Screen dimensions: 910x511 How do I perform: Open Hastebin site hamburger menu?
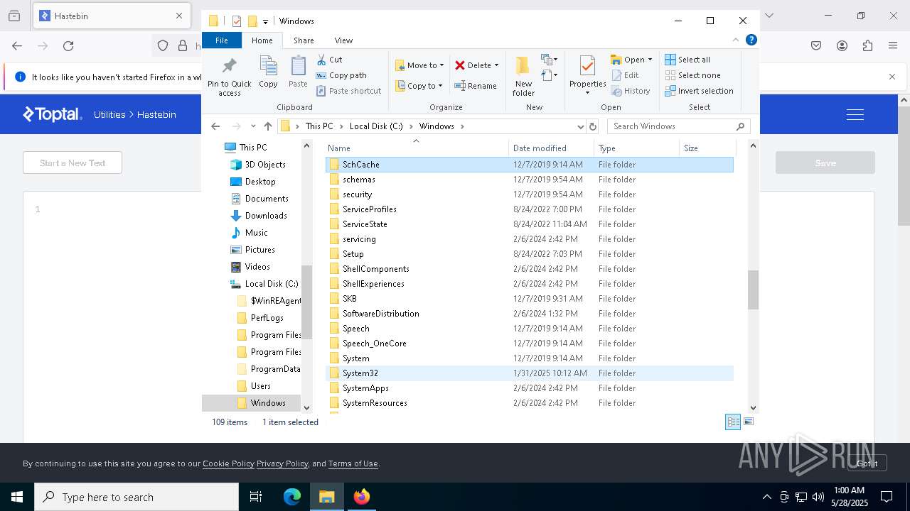point(855,114)
